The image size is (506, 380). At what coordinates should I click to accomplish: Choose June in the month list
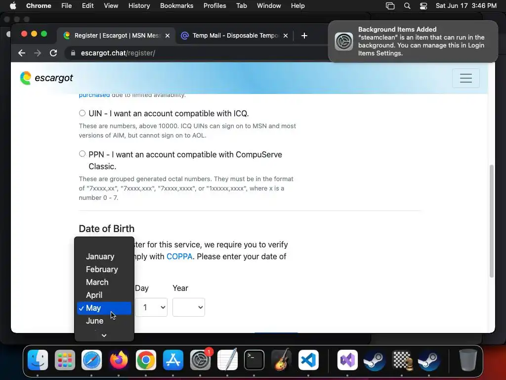(104, 321)
